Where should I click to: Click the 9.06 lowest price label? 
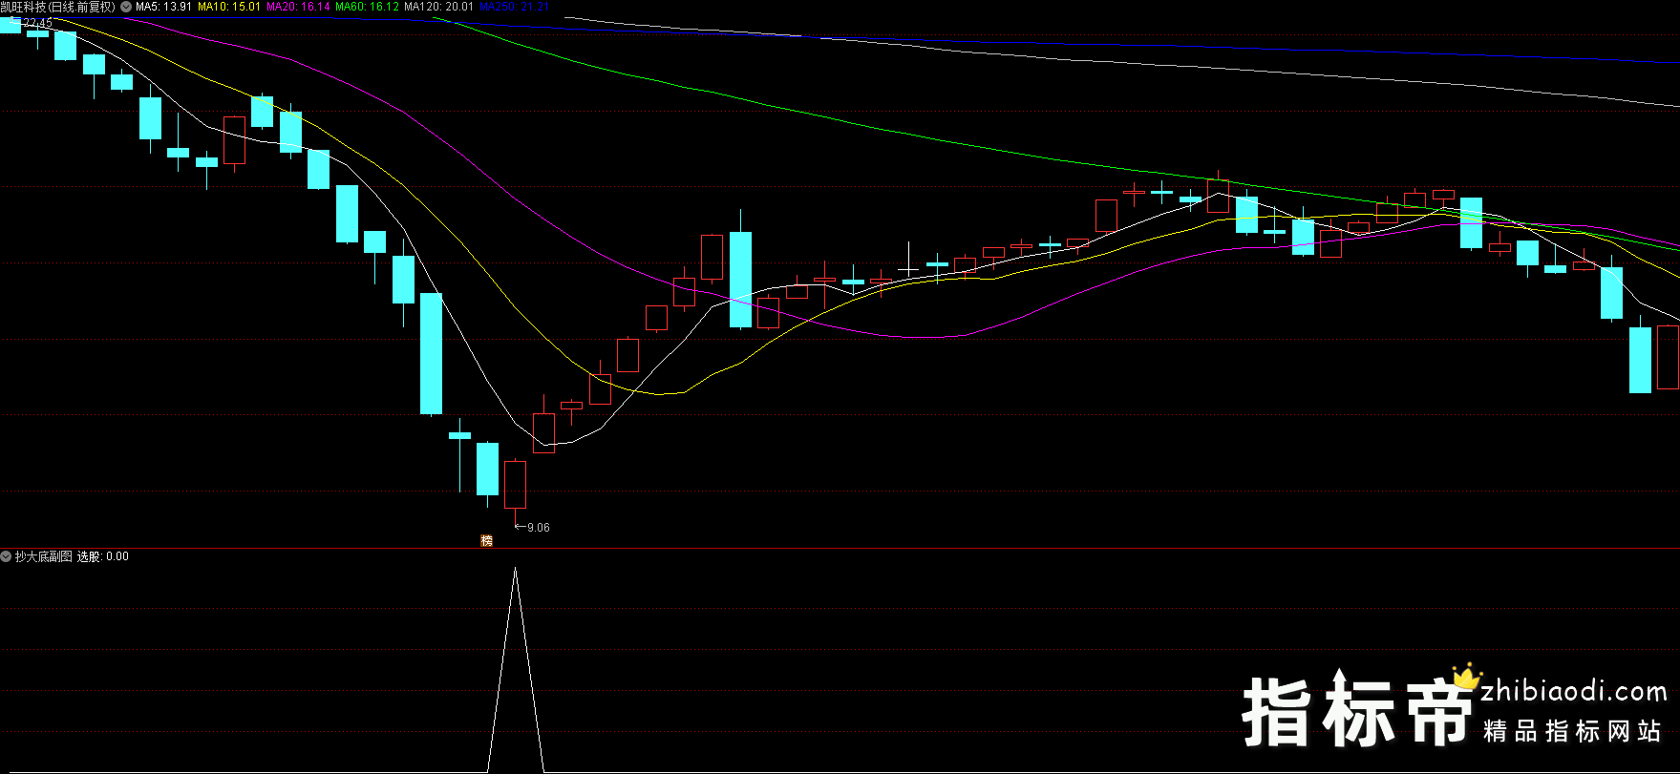(x=539, y=528)
